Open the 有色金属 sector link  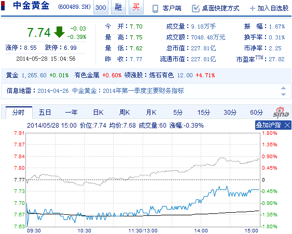point(87,75)
